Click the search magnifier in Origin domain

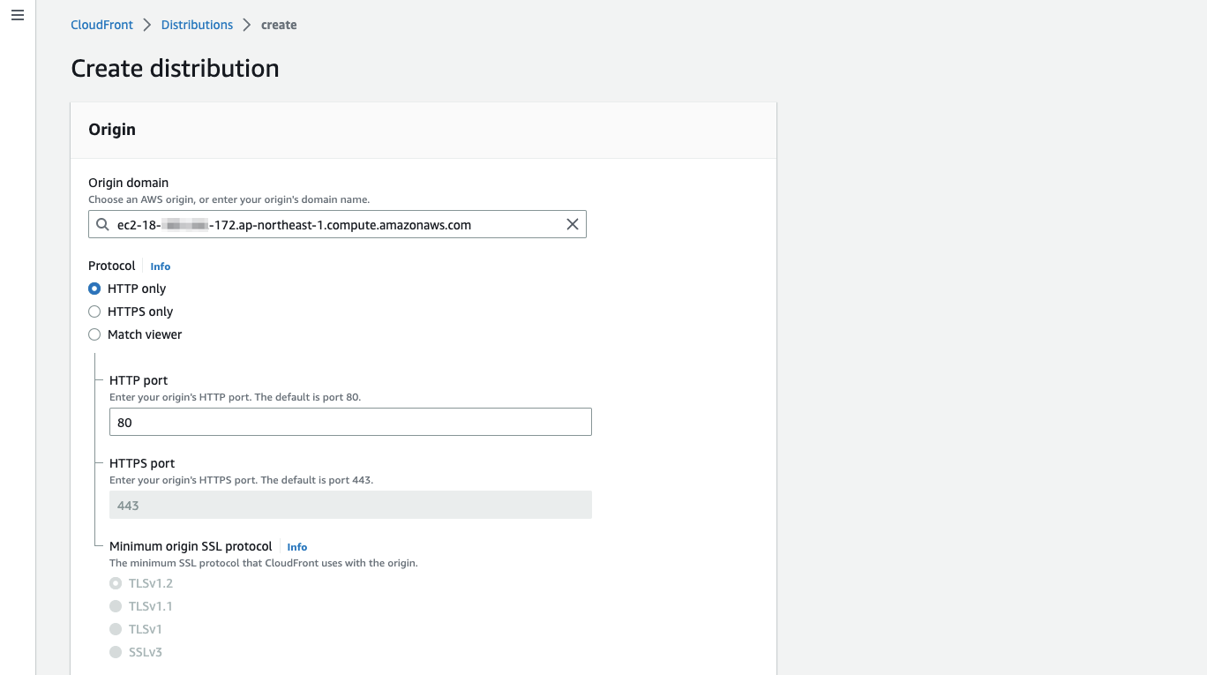tap(103, 225)
